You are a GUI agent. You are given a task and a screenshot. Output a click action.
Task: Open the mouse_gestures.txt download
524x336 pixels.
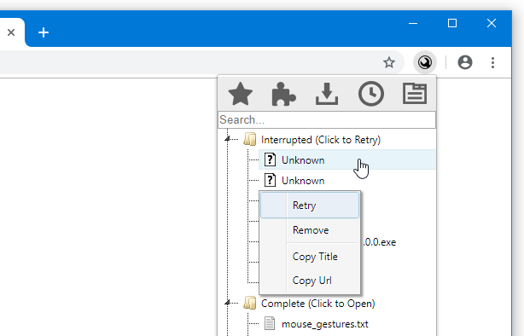click(x=325, y=324)
